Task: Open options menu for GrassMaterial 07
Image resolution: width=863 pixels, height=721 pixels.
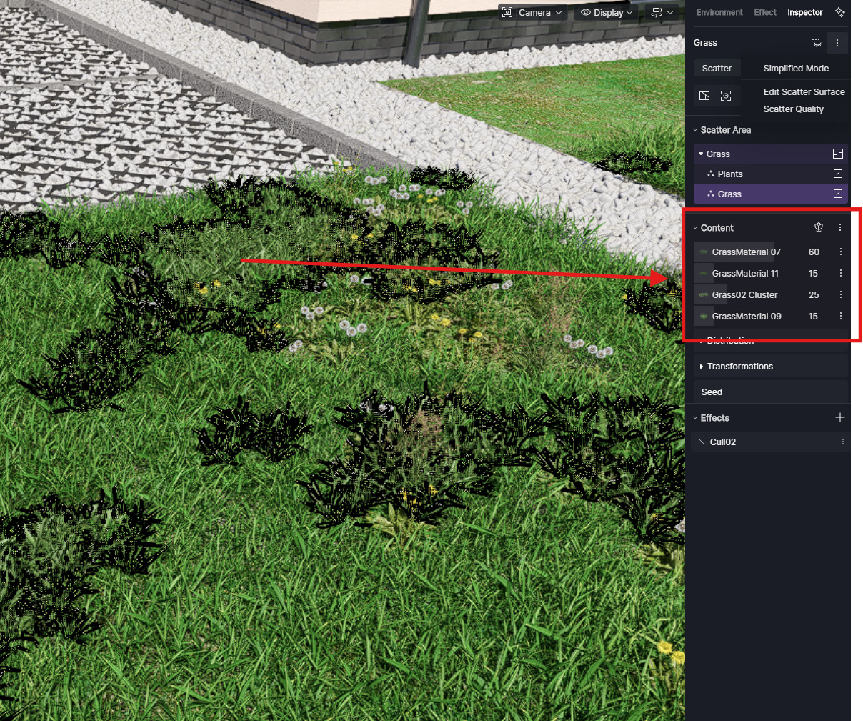Action: click(840, 252)
